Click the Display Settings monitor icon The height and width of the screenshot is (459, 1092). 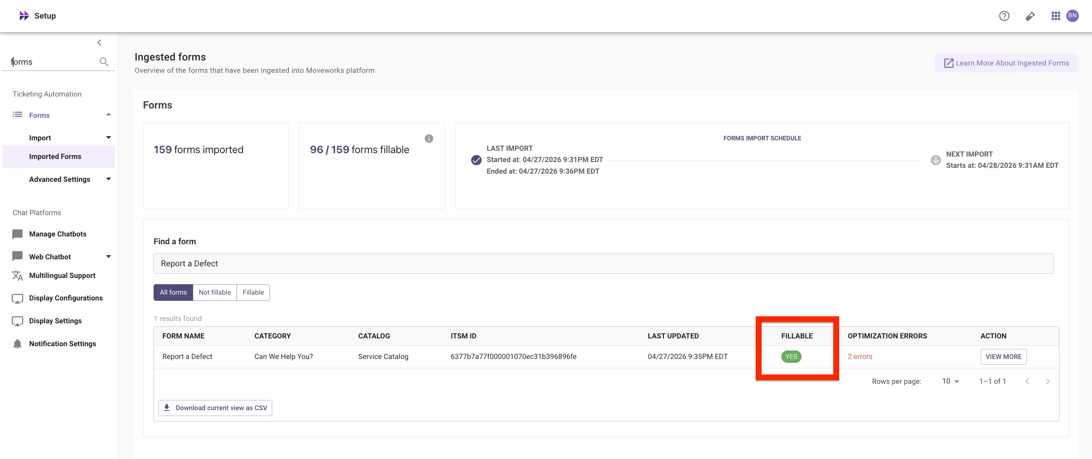17,321
